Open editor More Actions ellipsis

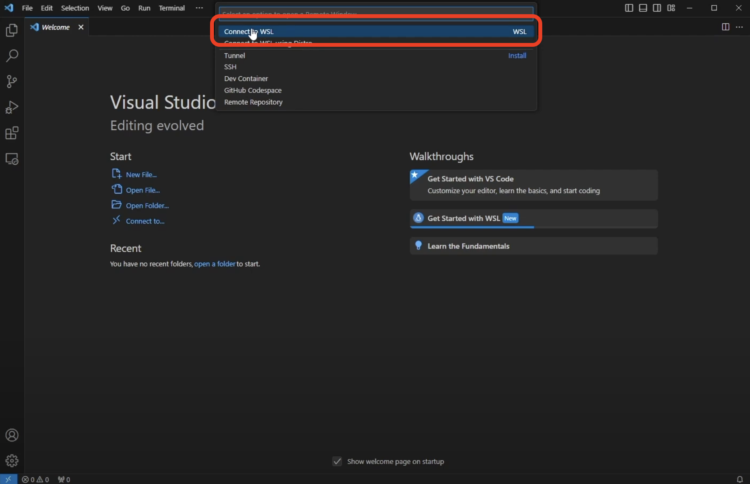tap(739, 27)
